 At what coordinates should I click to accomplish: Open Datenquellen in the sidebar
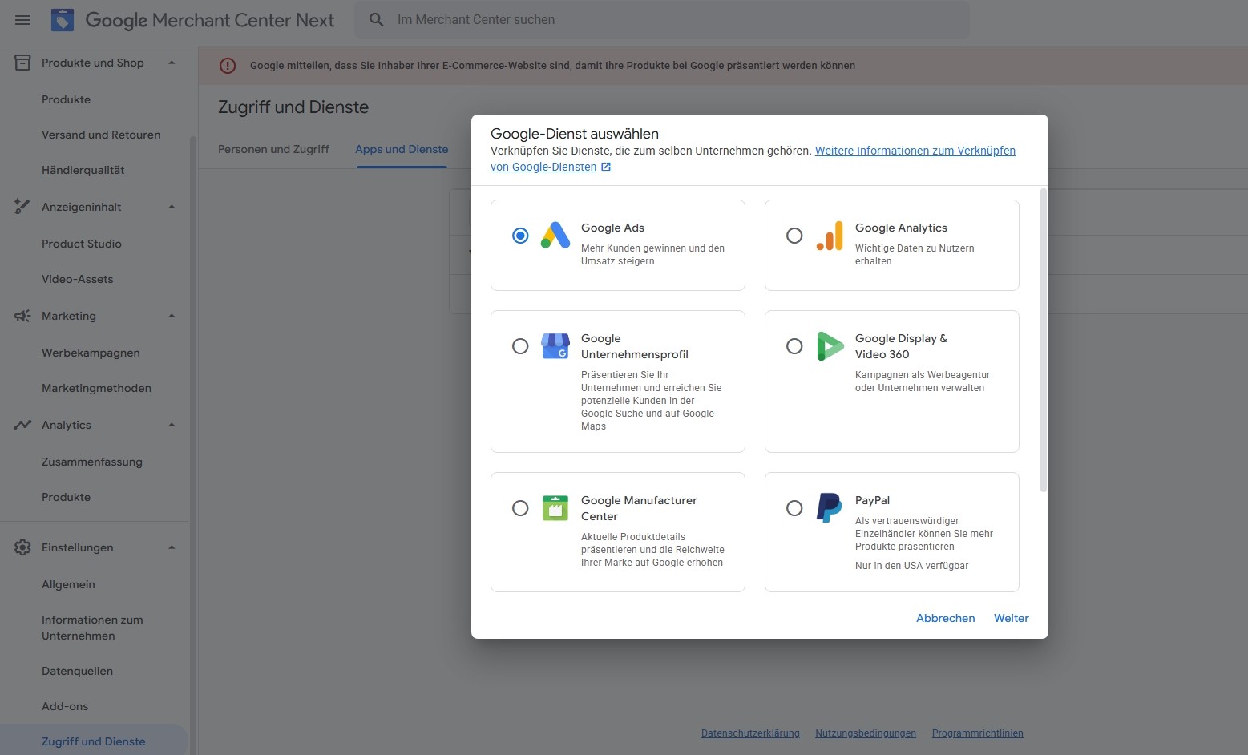pyautogui.click(x=77, y=671)
